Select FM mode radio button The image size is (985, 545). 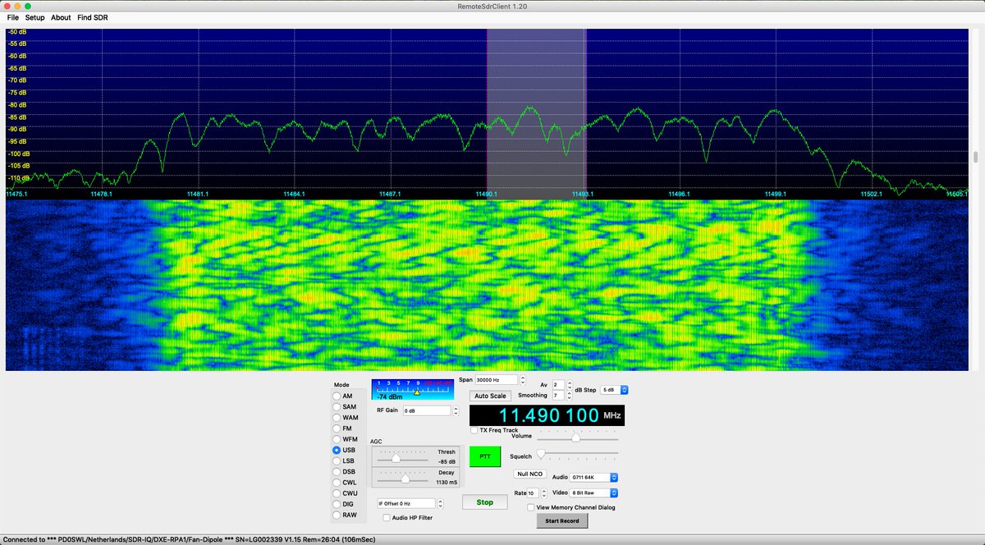(337, 428)
